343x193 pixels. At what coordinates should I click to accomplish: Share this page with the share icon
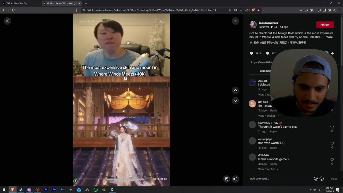pos(247,10)
